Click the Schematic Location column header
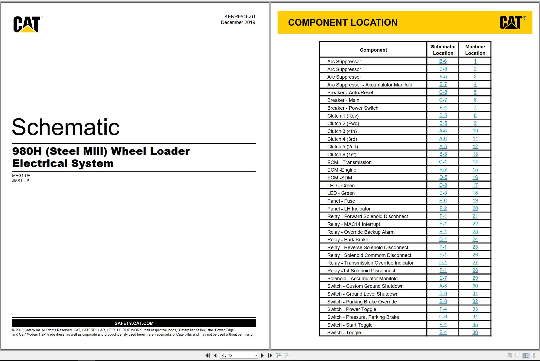This screenshot has width=540, height=361. tap(443, 50)
